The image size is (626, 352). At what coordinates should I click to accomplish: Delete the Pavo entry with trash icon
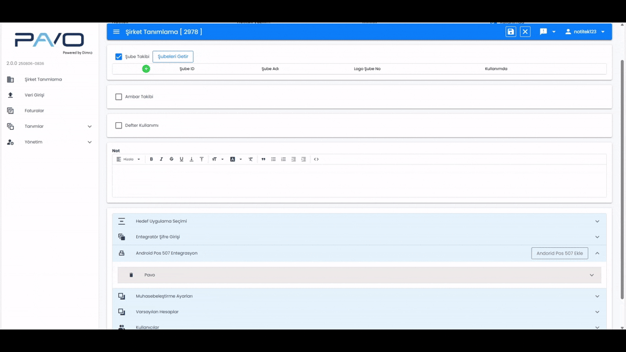[131, 275]
